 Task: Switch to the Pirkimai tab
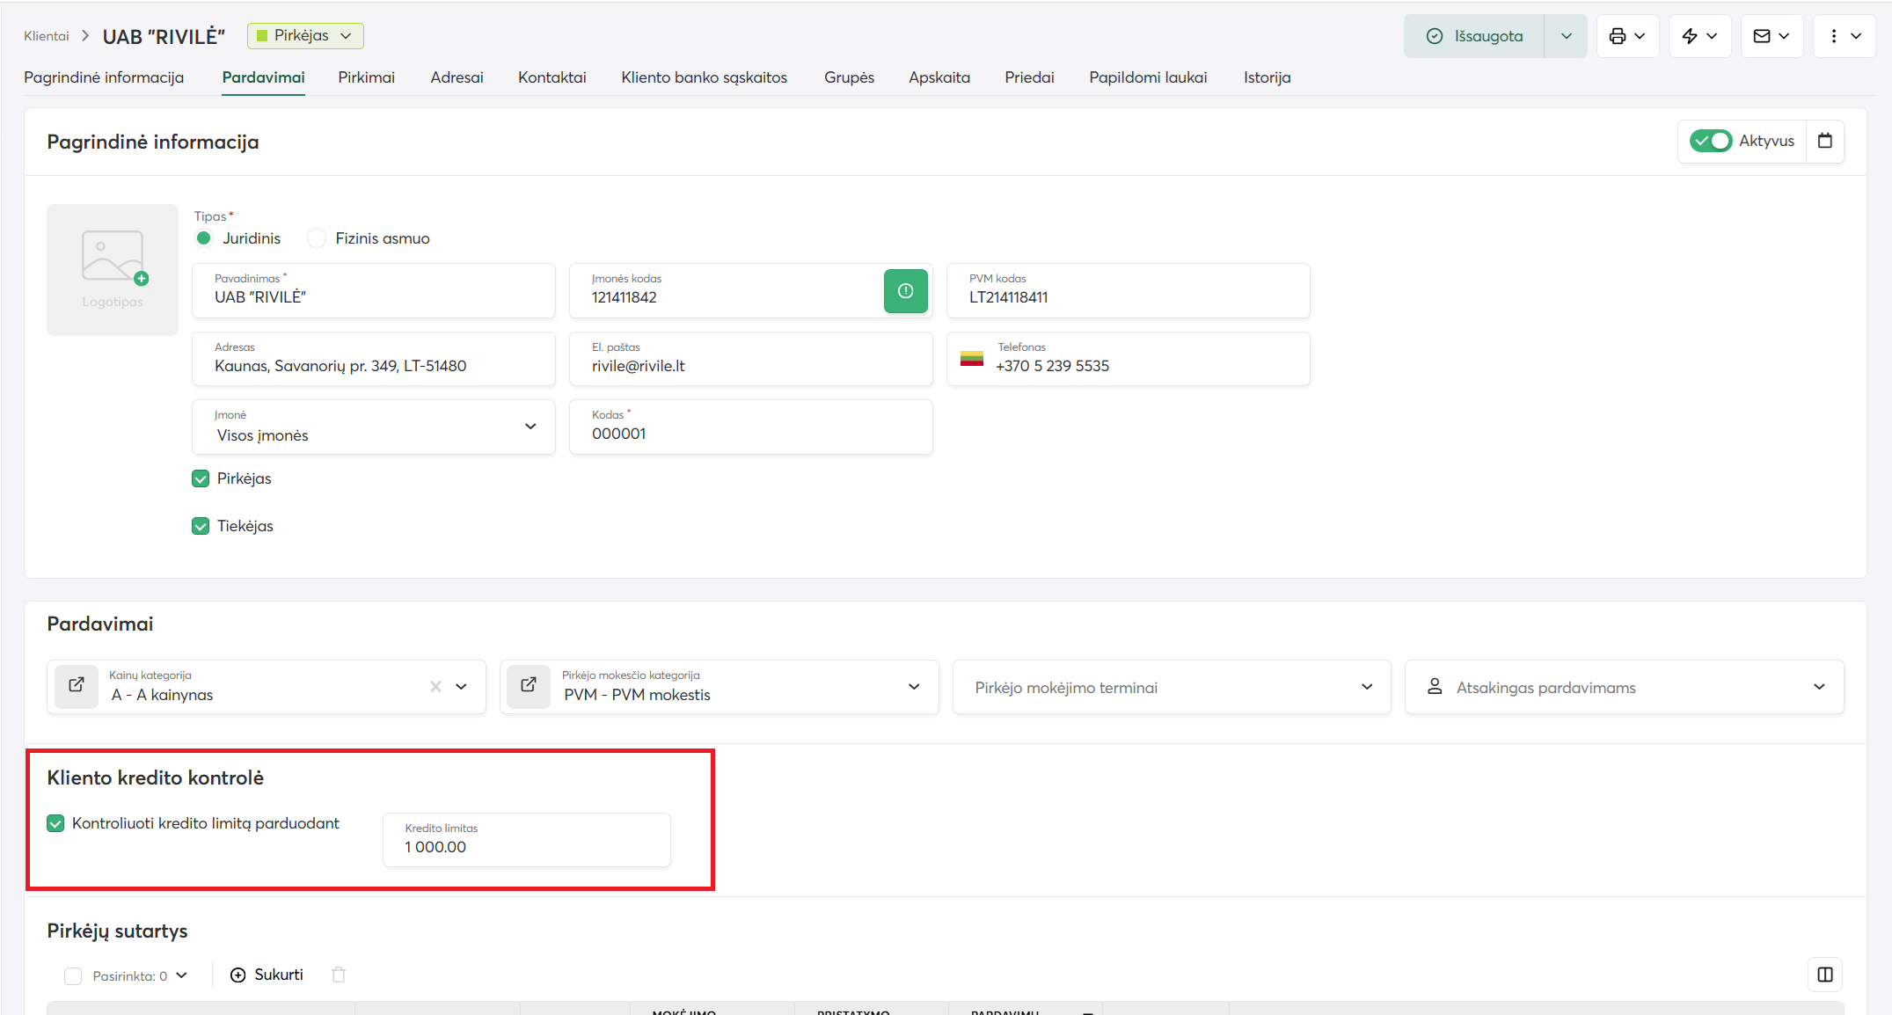366,77
